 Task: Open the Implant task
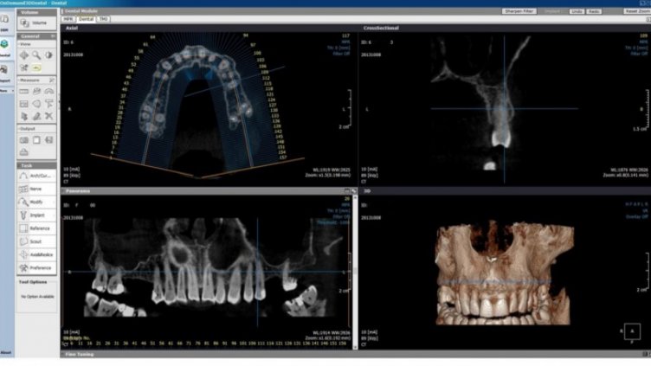(x=36, y=215)
